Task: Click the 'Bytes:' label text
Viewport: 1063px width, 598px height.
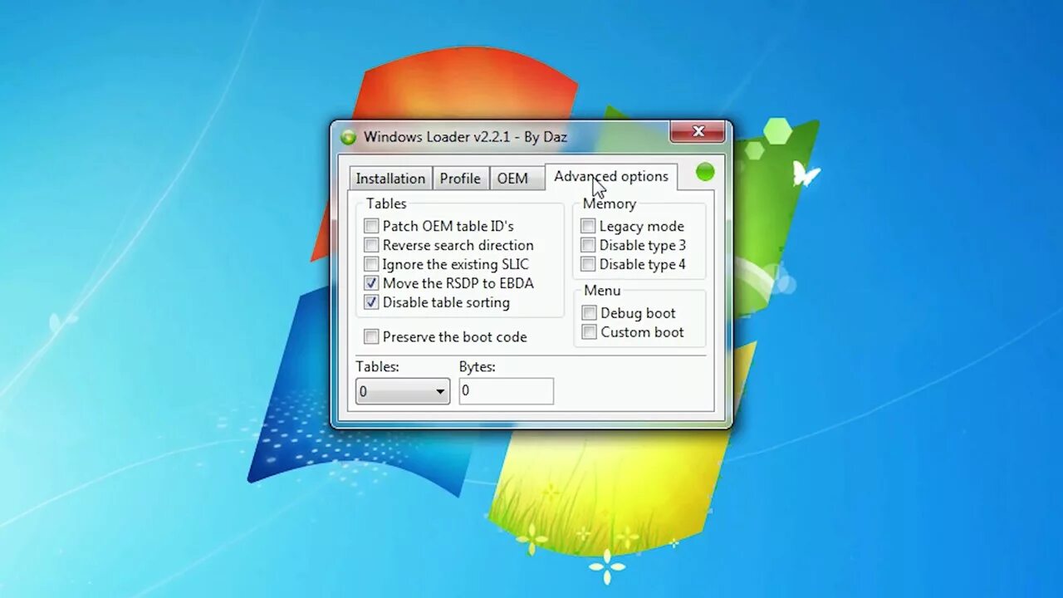Action: [477, 366]
